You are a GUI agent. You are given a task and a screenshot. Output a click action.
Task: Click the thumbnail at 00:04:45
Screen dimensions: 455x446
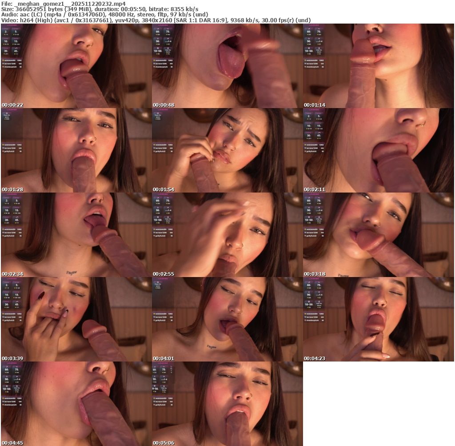76,404
